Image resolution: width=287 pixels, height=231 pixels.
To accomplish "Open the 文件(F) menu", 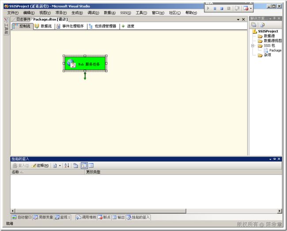I will 13,13.
